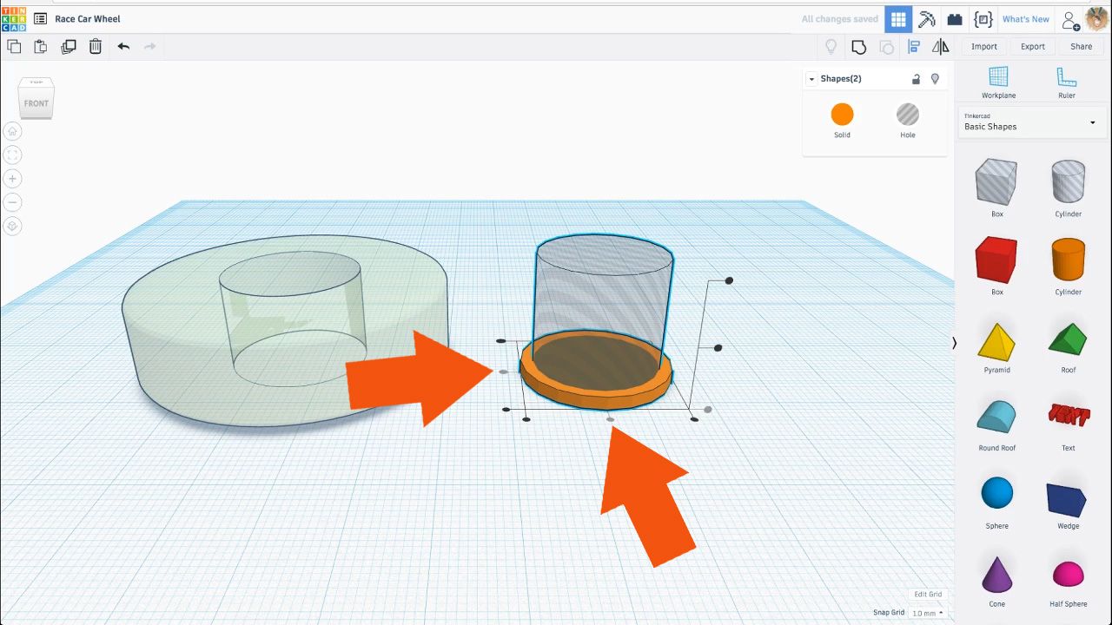
Task: Open the Tinkercad home logo
Action: (x=14, y=18)
